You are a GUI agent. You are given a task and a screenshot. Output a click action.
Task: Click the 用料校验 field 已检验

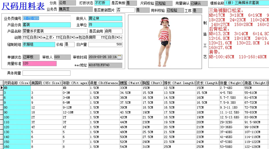175,10
